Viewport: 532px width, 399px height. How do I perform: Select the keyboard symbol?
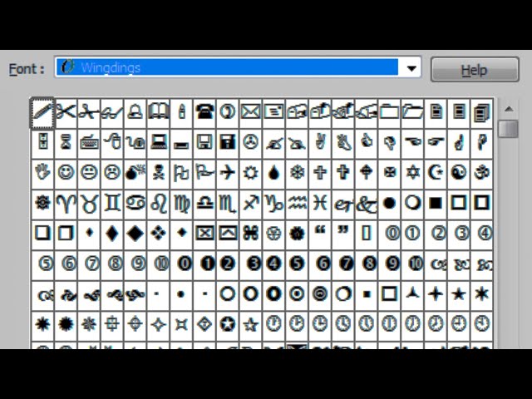point(89,143)
